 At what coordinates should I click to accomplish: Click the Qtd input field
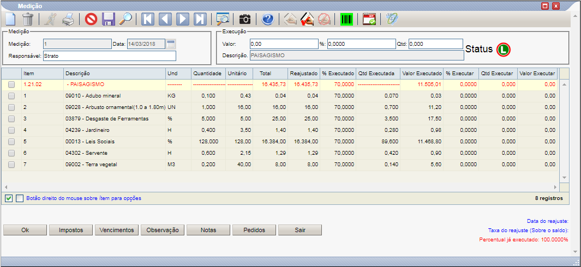(x=436, y=44)
